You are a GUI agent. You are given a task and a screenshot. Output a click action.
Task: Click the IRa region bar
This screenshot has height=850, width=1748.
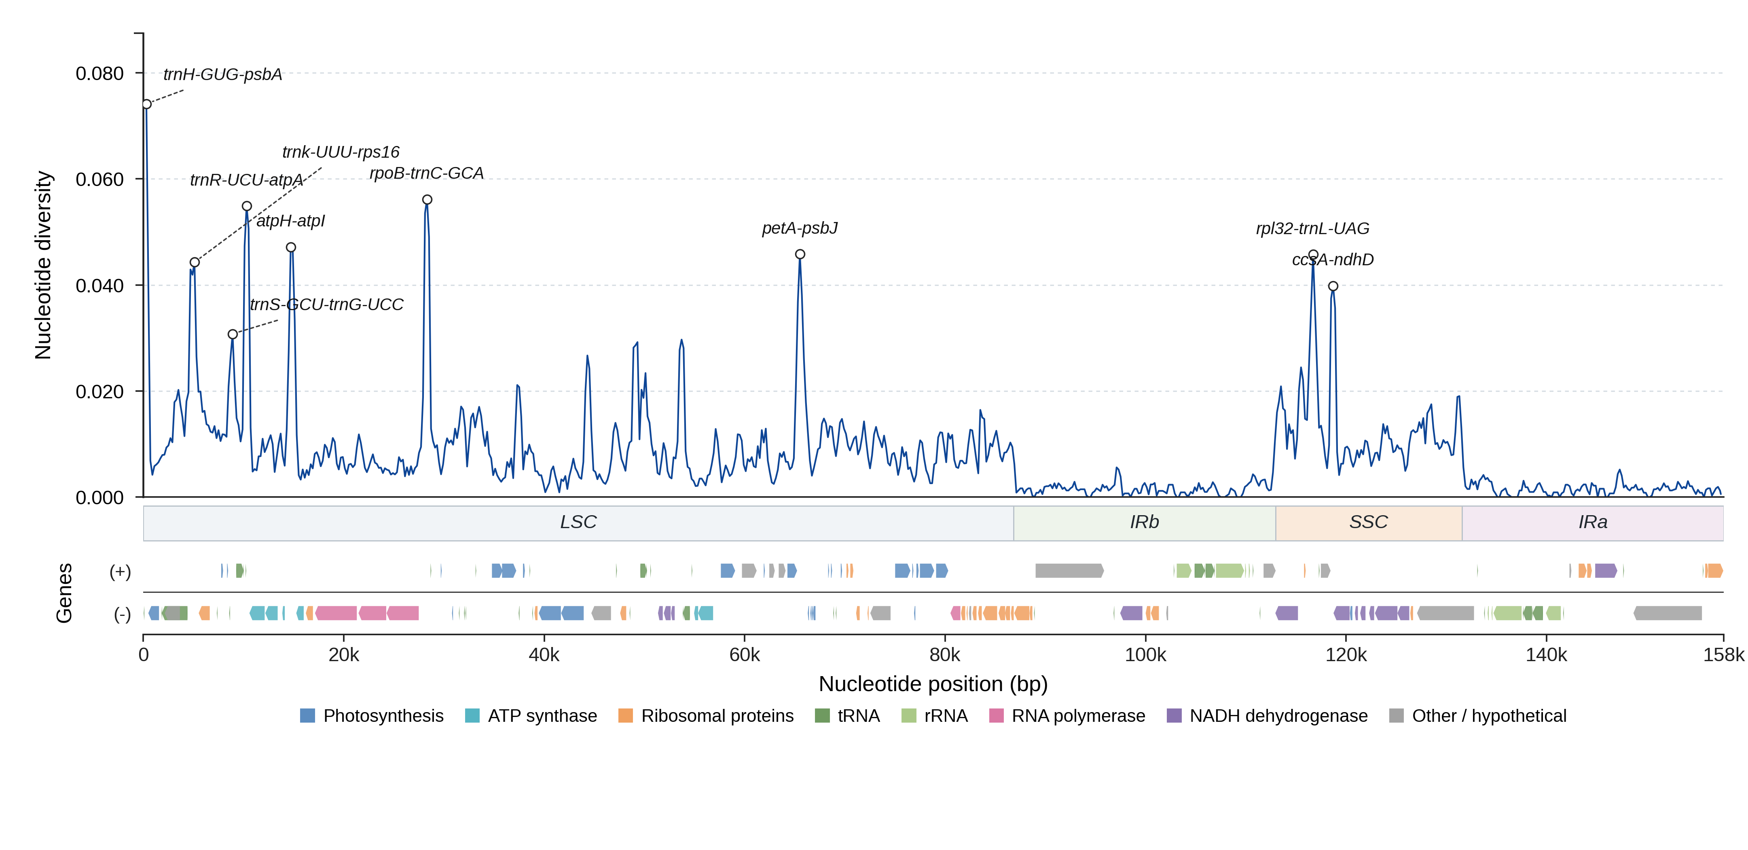click(x=1593, y=523)
